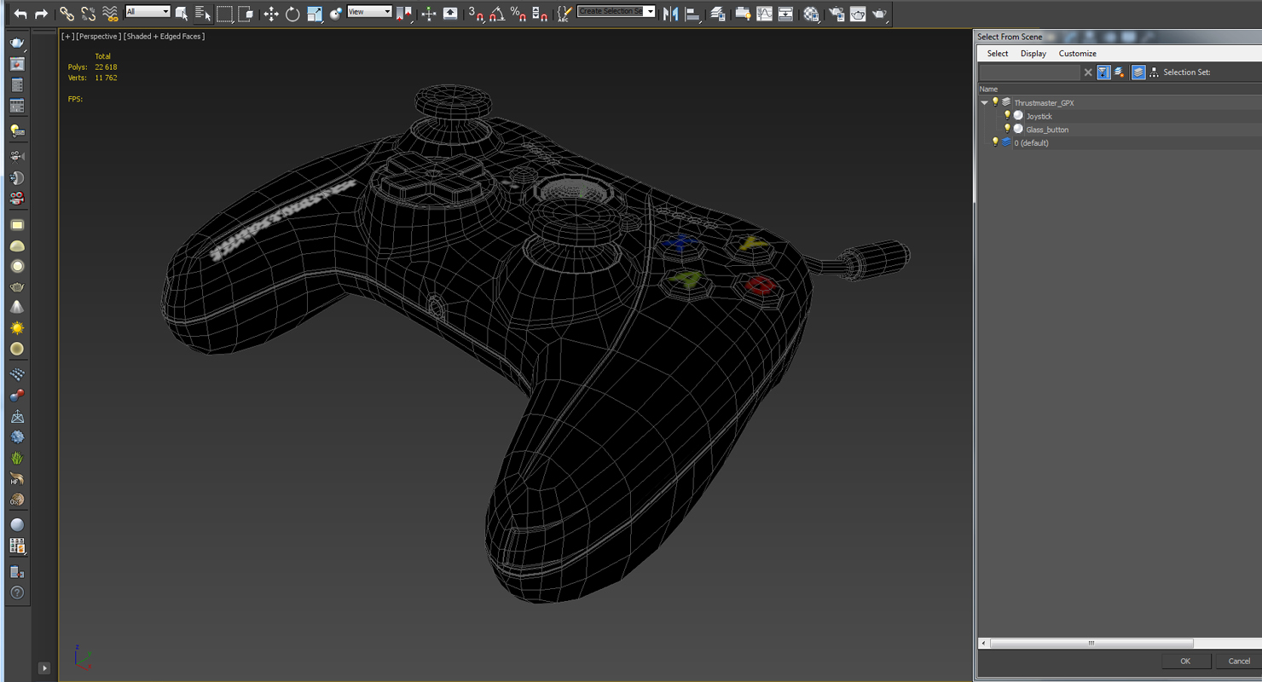Activate the Select and Uniform Scale tool

(315, 14)
